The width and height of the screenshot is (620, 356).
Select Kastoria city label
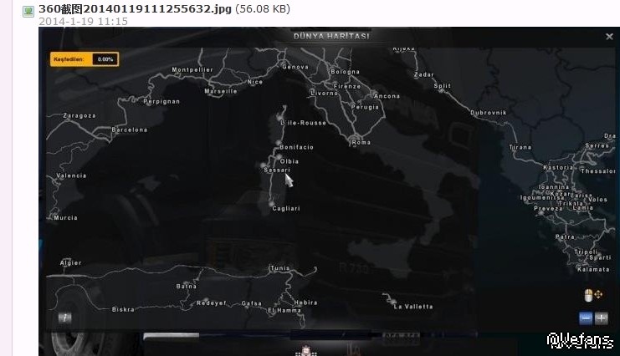(x=558, y=167)
